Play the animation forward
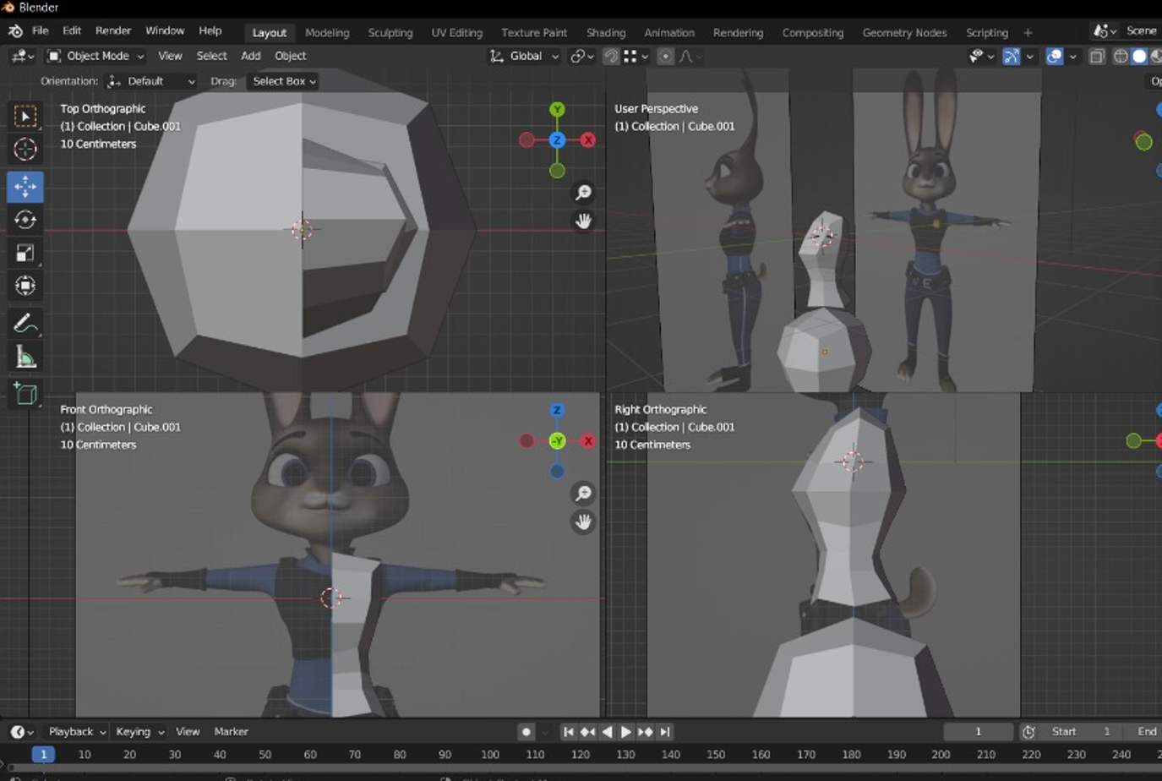Image resolution: width=1162 pixels, height=781 pixels. (626, 732)
